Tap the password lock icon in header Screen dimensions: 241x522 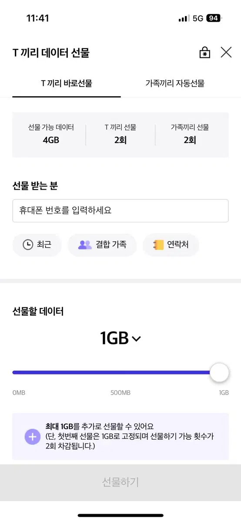(x=204, y=53)
